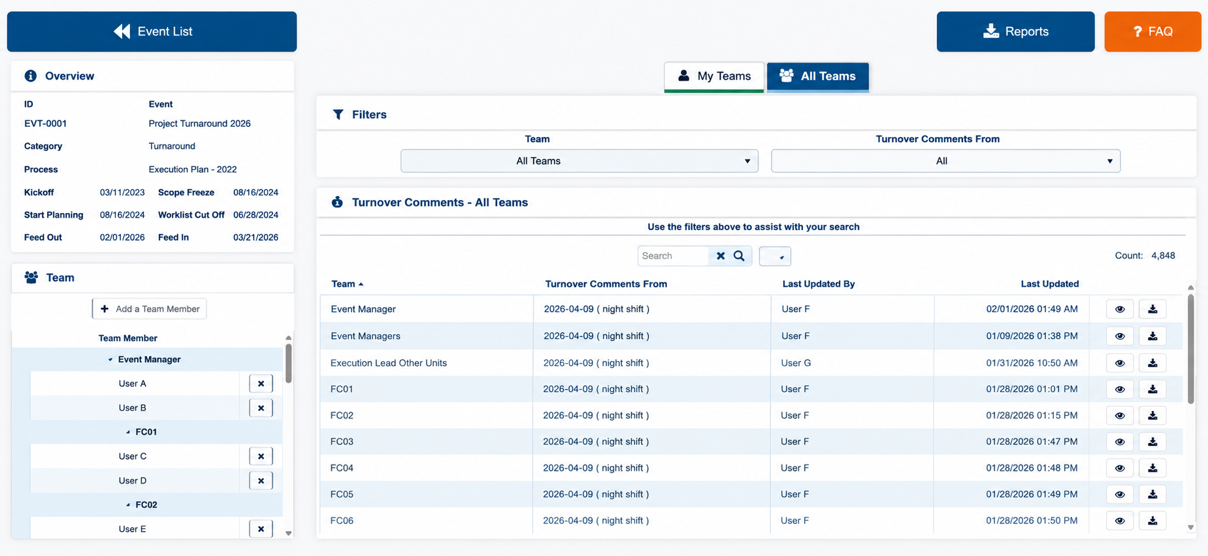1208x556 pixels.
Task: Open the eye view for FC01 row
Action: pos(1120,389)
